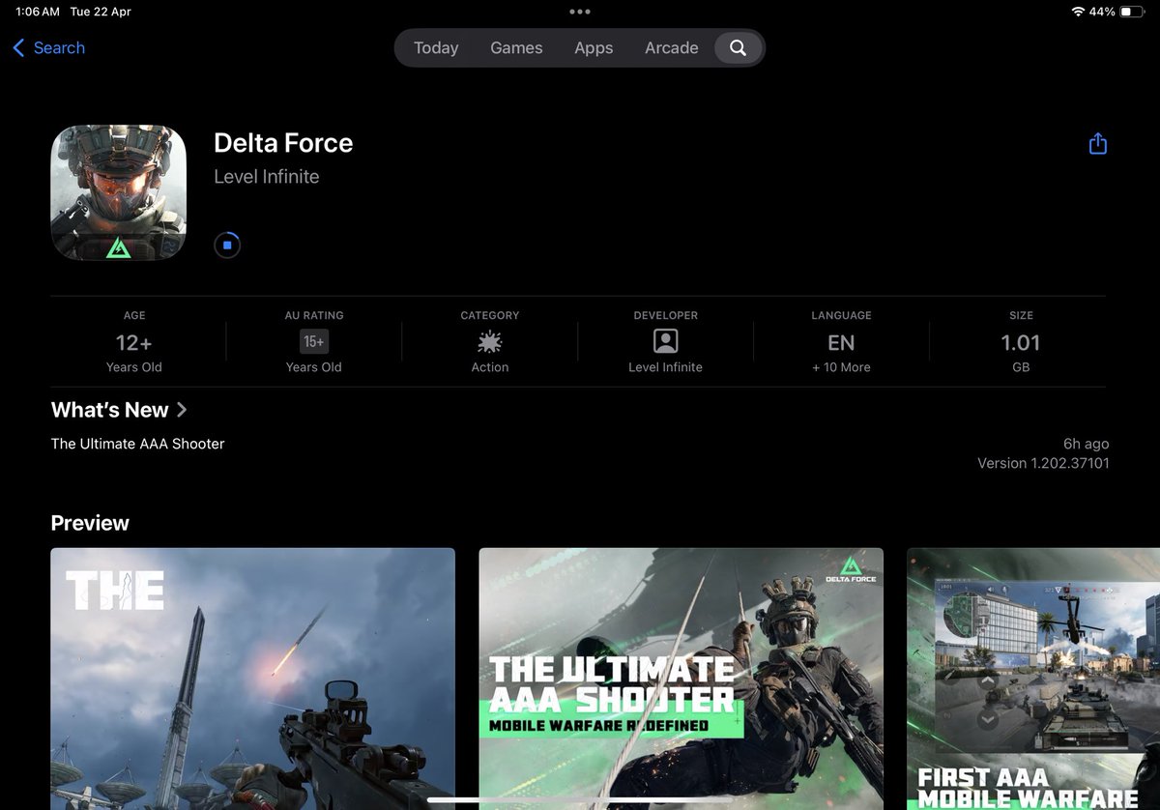Image resolution: width=1160 pixels, height=810 pixels.
Task: Tap the 15+ AU rating badge
Action: click(x=314, y=341)
